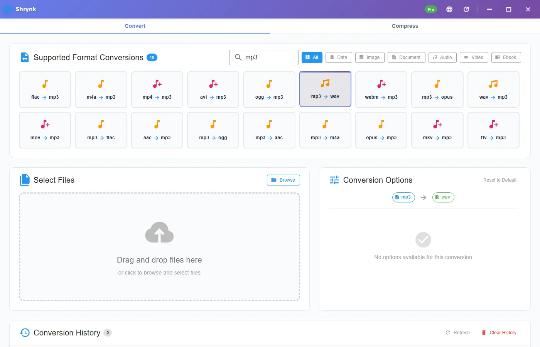Image resolution: width=540 pixels, height=347 pixels.
Task: Filter conversions by Image
Action: point(370,57)
